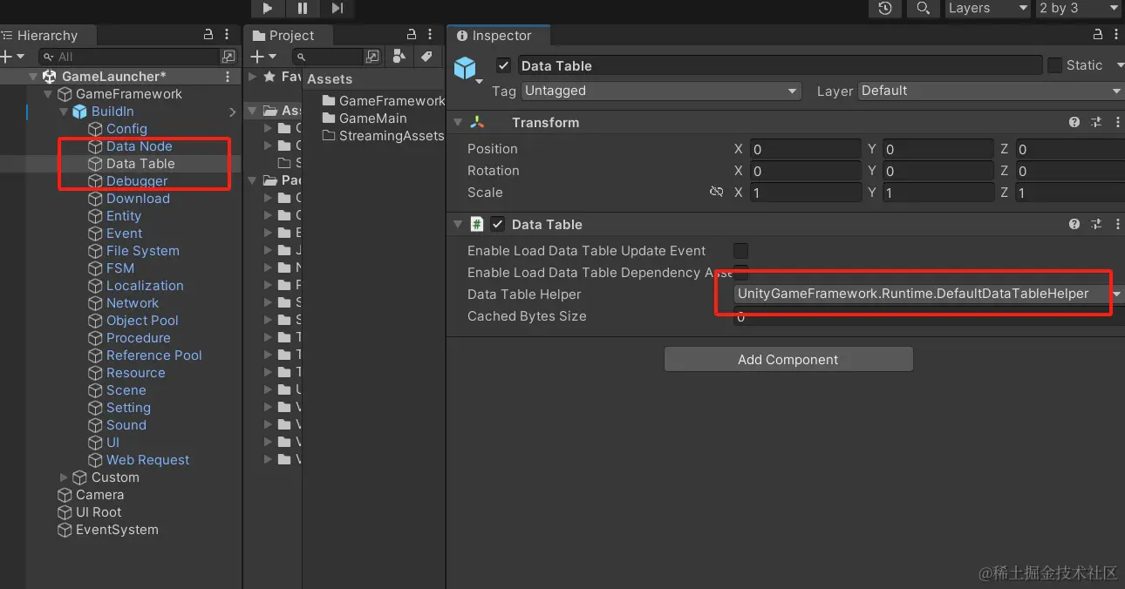This screenshot has height=589, width=1125.
Task: Open the Layers dropdown
Action: coord(987,8)
